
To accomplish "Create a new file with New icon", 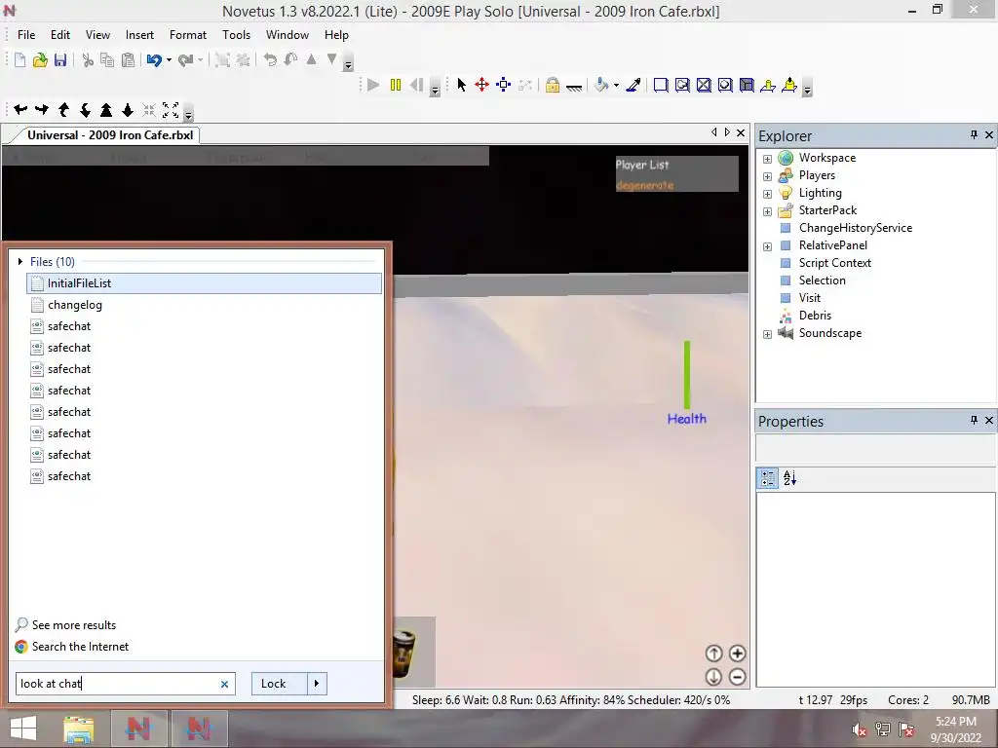I will [x=20, y=60].
